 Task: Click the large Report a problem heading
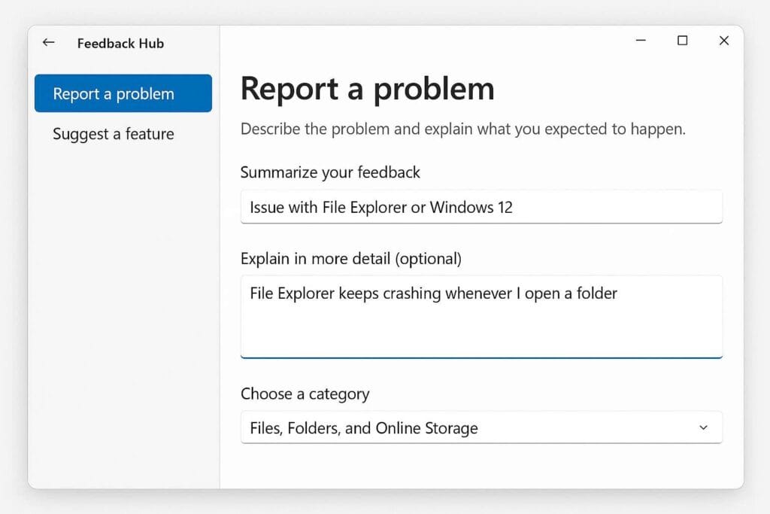[367, 89]
